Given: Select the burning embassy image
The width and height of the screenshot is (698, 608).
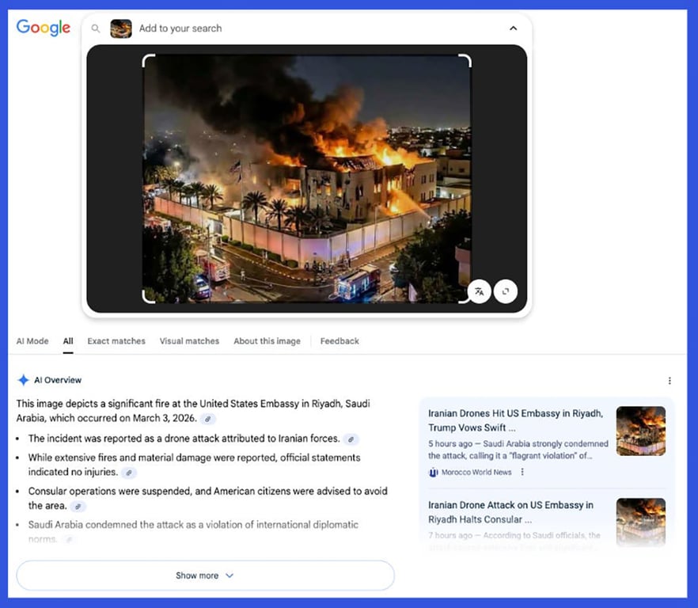Looking at the screenshot, I should [x=307, y=179].
